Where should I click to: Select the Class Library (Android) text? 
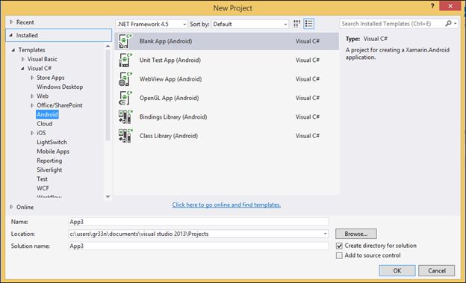coord(169,136)
